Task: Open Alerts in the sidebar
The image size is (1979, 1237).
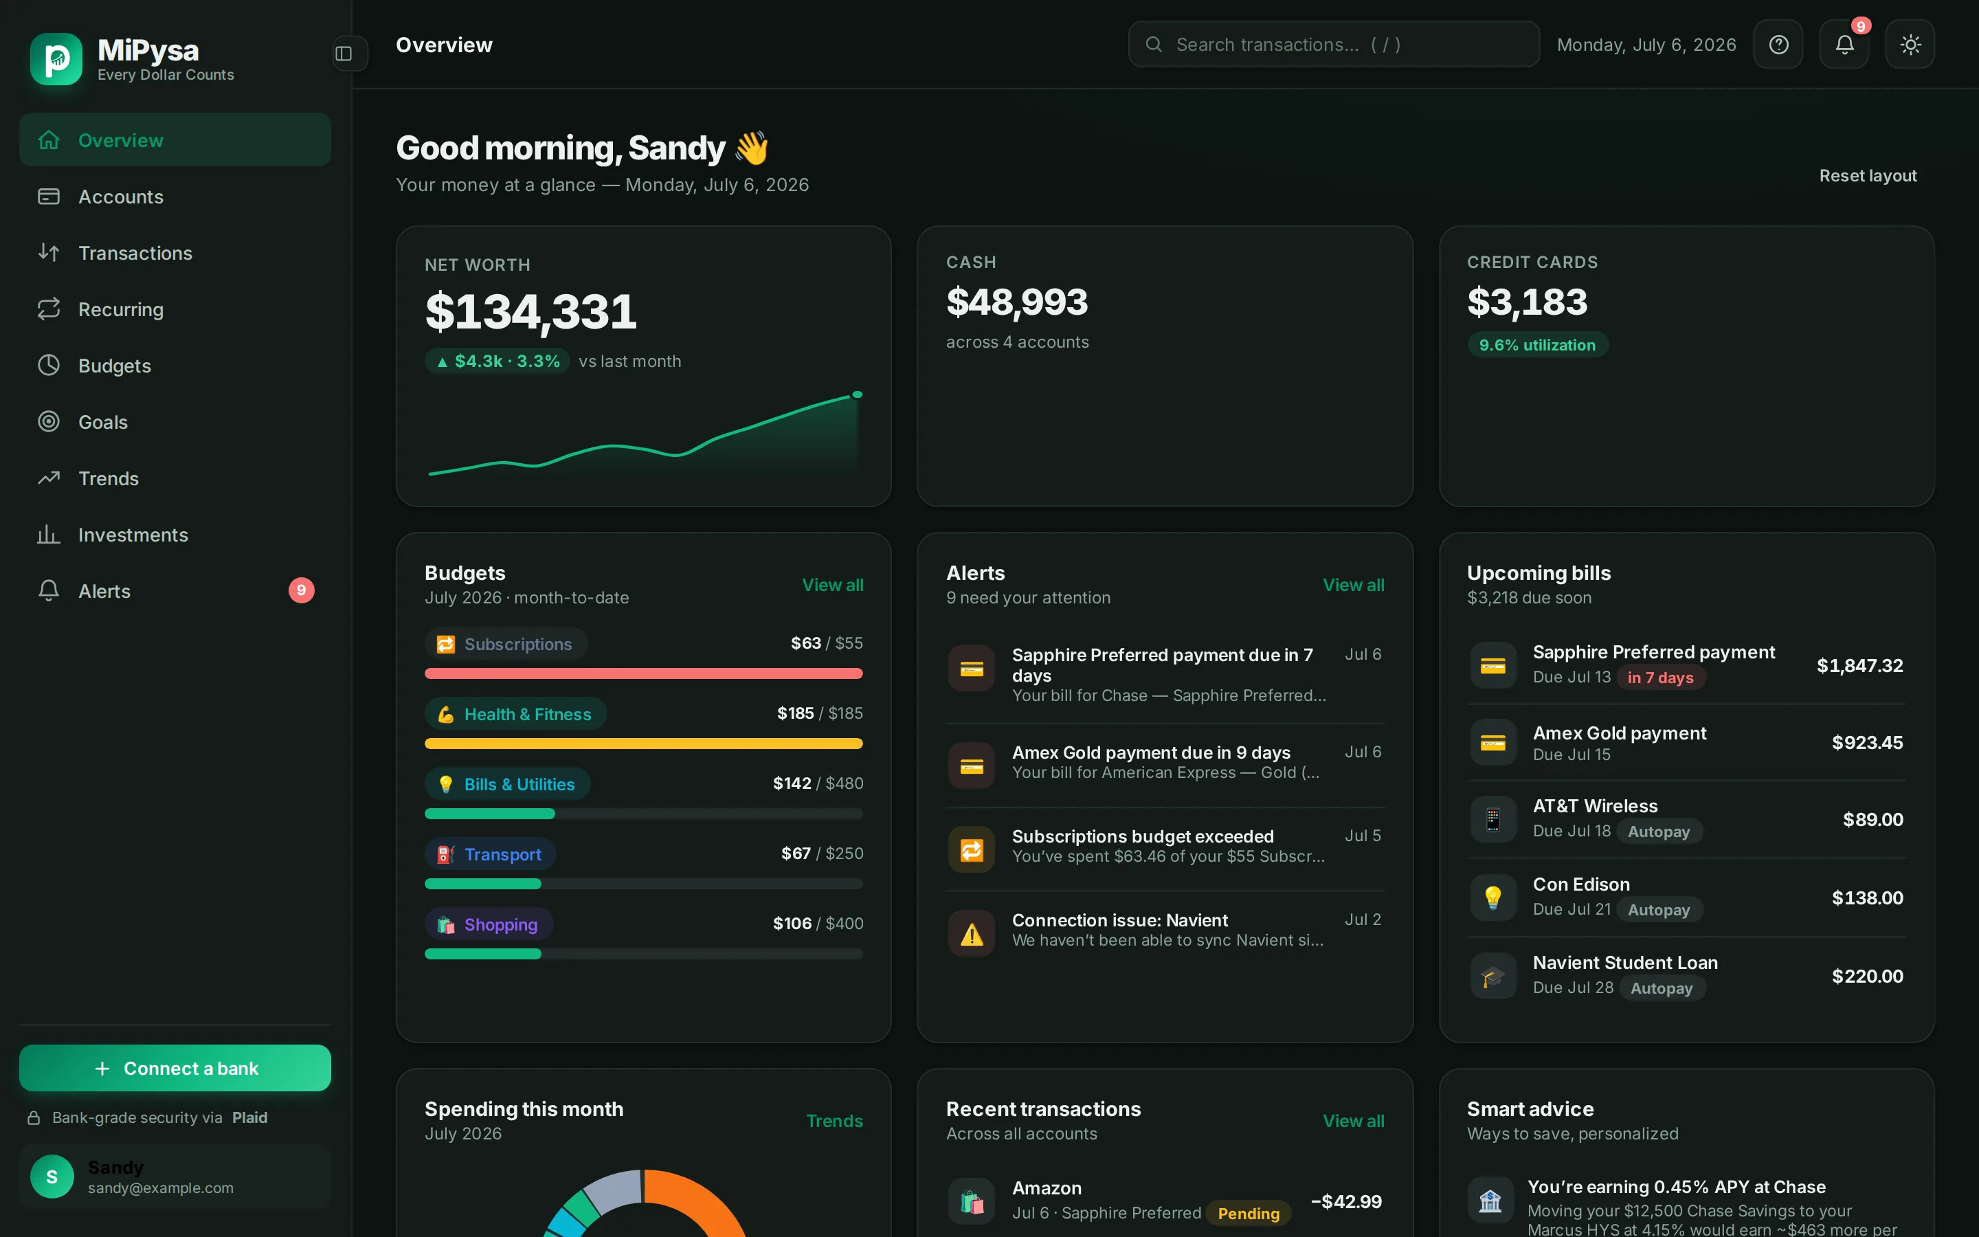Action: pos(175,591)
